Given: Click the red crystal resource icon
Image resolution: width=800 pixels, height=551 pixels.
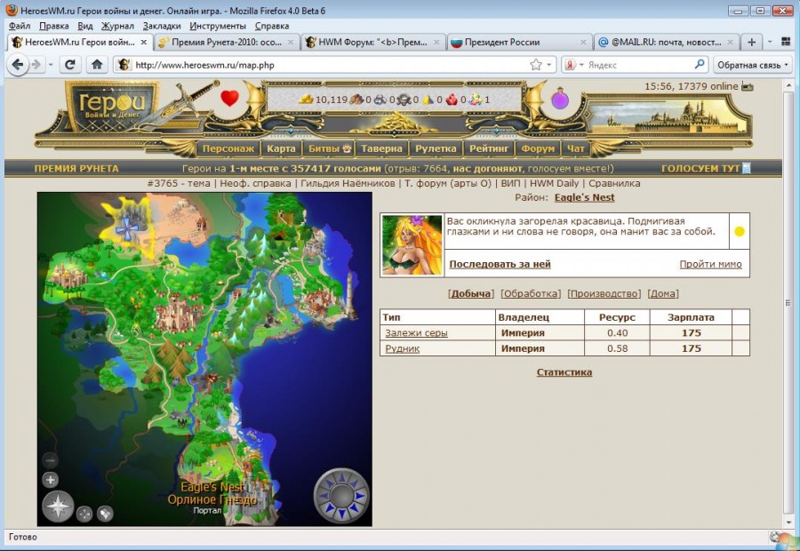Looking at the screenshot, I should click(x=452, y=100).
